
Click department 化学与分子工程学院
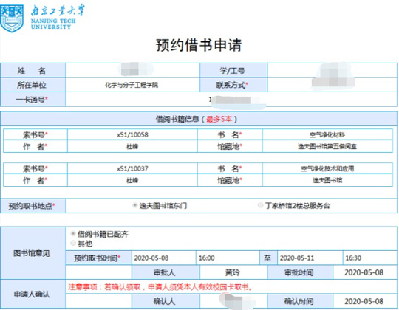pos(132,85)
